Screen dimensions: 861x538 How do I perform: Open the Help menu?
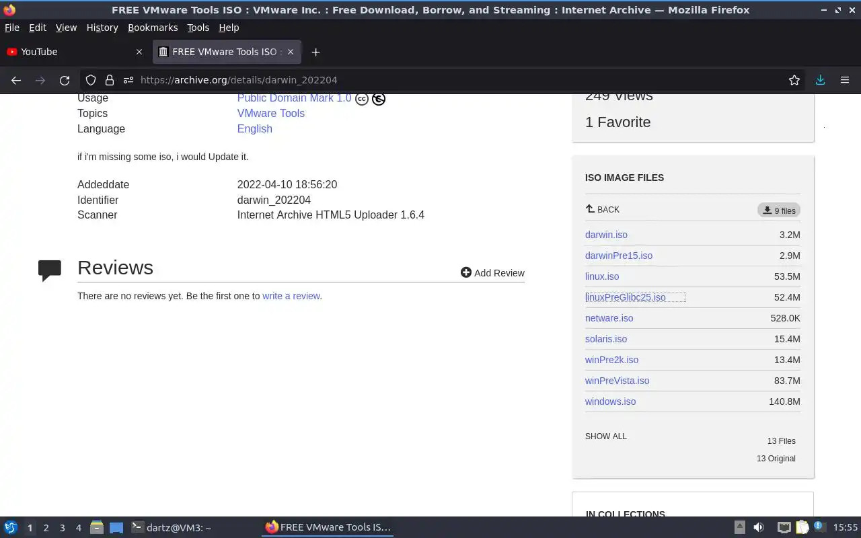click(x=229, y=28)
